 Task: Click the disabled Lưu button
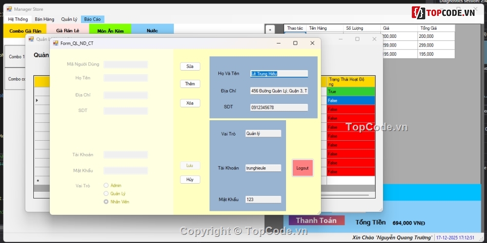(x=190, y=166)
